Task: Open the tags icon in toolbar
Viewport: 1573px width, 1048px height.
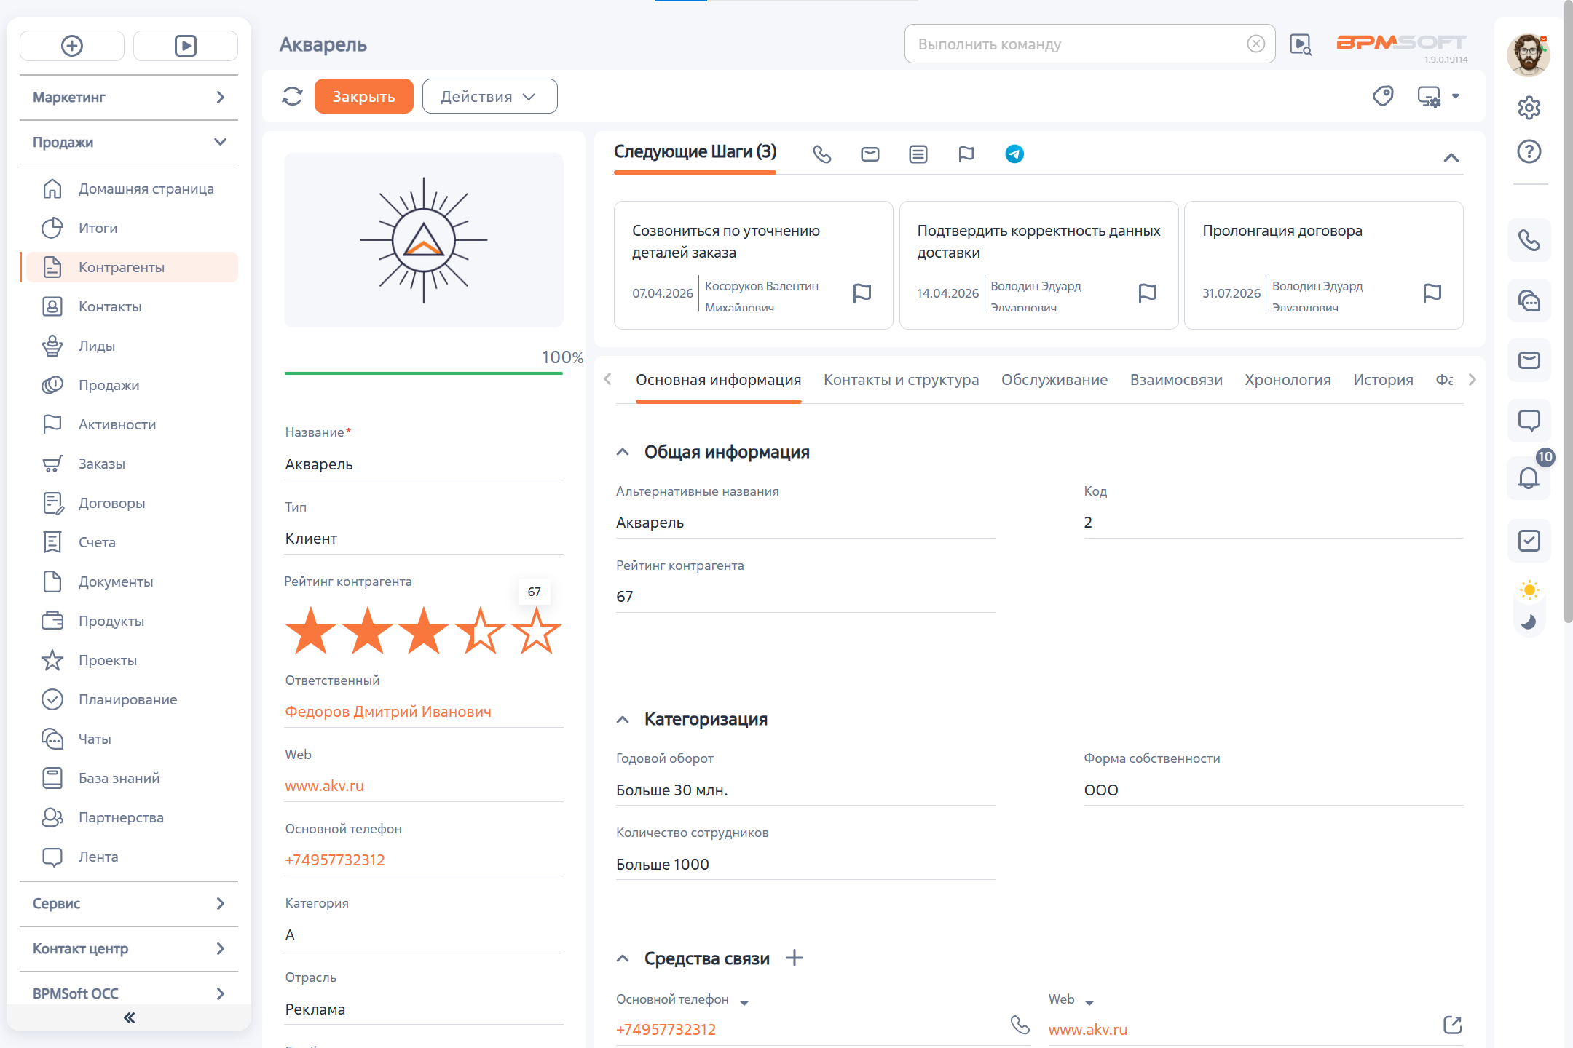Action: [1383, 96]
